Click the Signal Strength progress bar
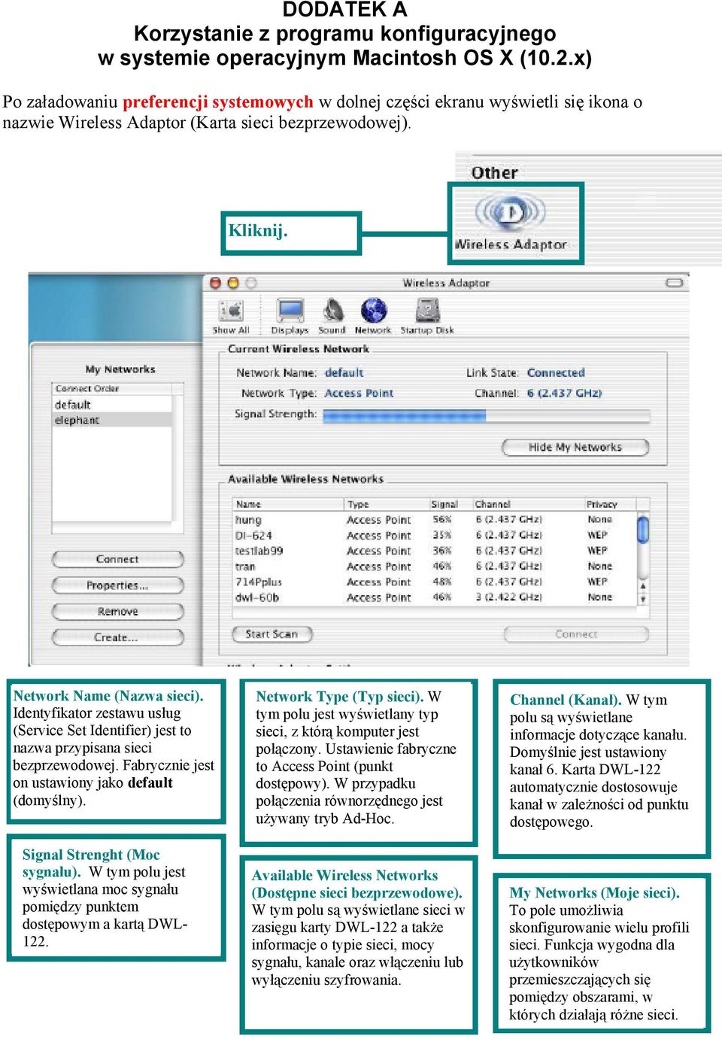The image size is (722, 1039). 486,415
